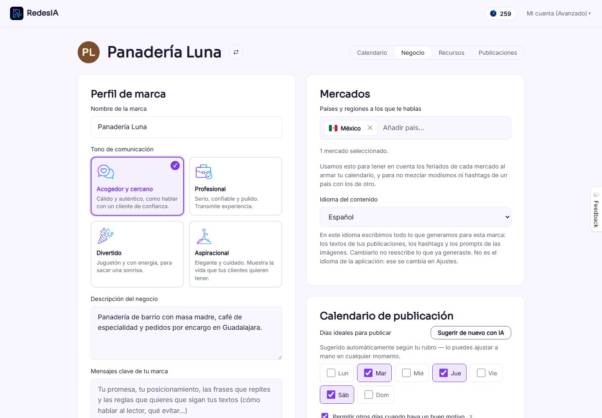Click the Añadir país input
Image resolution: width=602 pixels, height=418 pixels.
pos(445,128)
